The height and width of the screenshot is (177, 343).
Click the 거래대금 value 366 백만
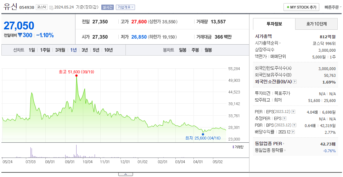pyautogui.click(x=223, y=37)
